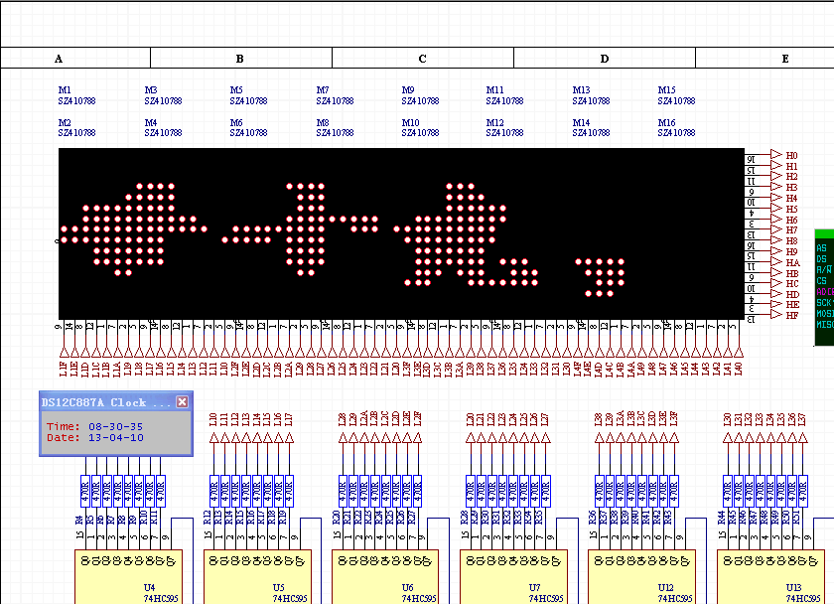Select resistor R20 above U6

pyautogui.click(x=343, y=491)
